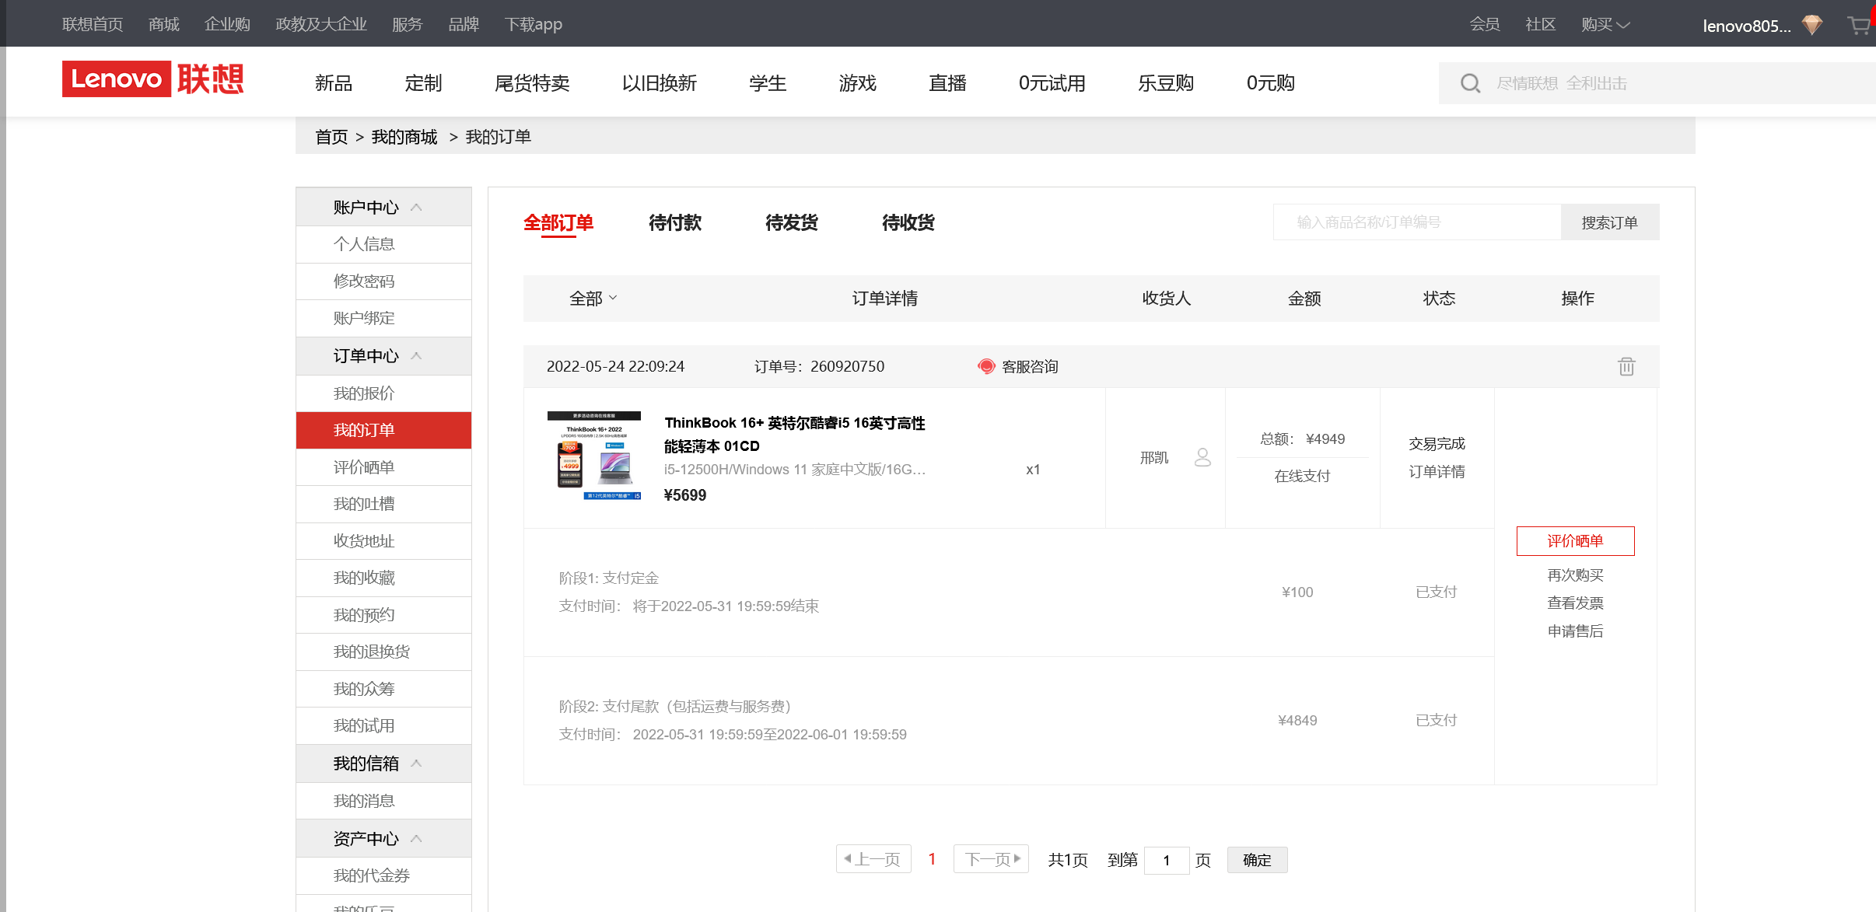Image resolution: width=1876 pixels, height=912 pixels.
Task: Open 账户绑定 in sidebar
Action: 383,318
